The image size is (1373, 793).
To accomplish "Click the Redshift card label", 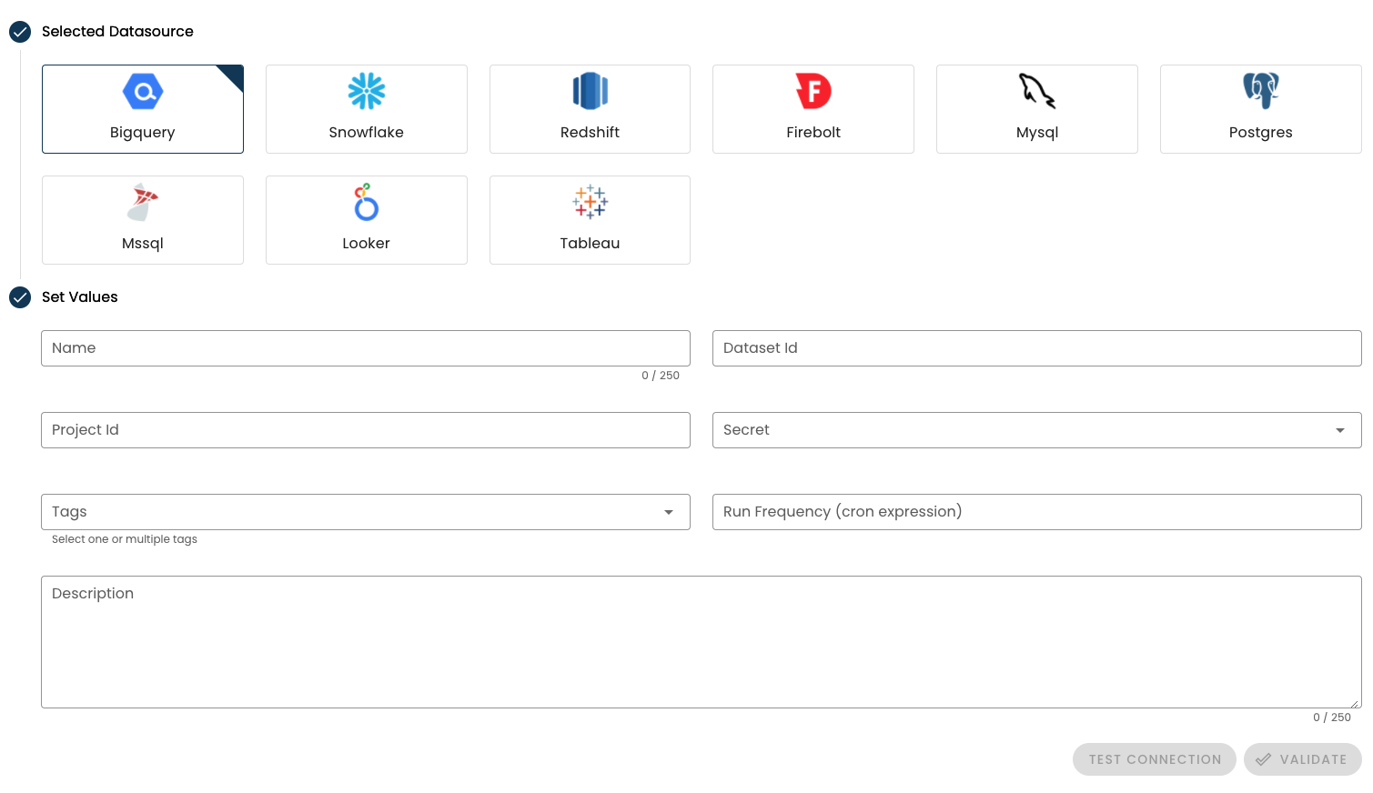I will 591,133.
